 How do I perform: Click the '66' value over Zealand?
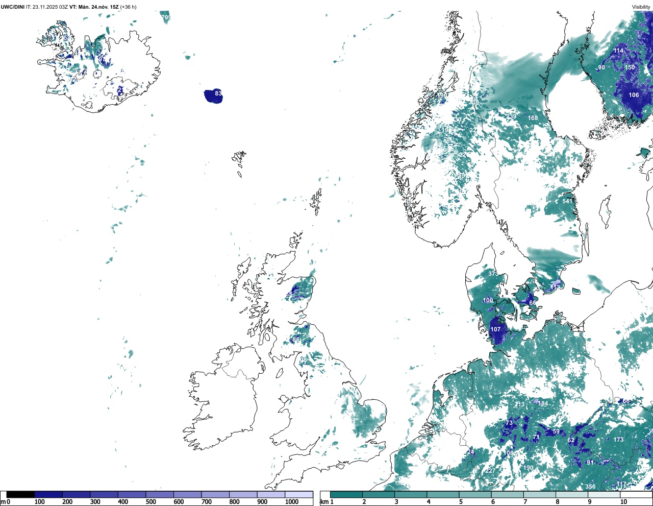[533, 303]
